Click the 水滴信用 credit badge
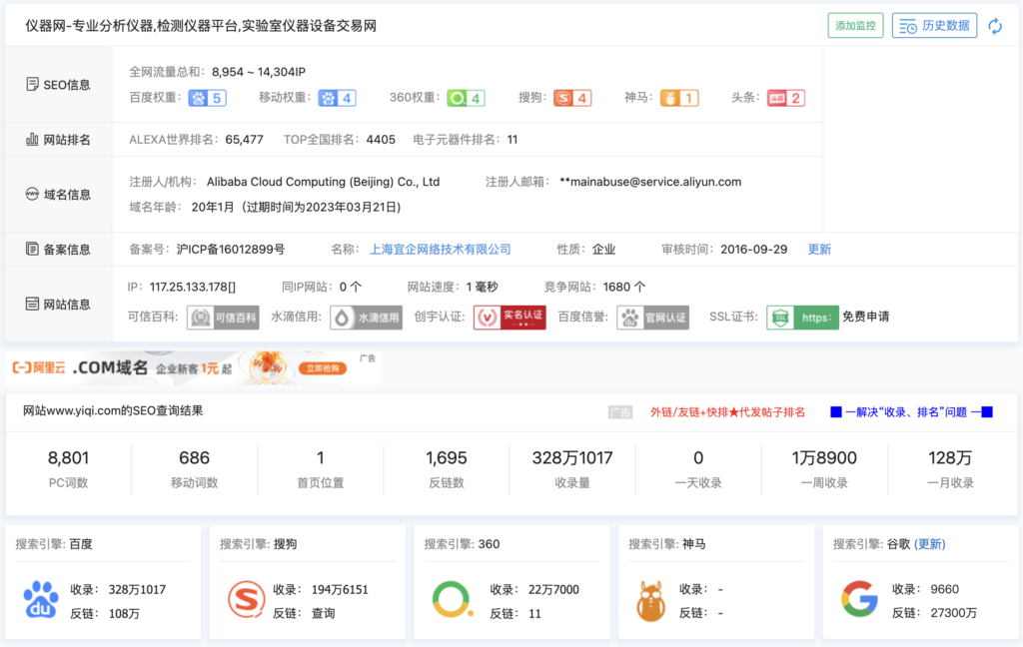 (x=367, y=318)
